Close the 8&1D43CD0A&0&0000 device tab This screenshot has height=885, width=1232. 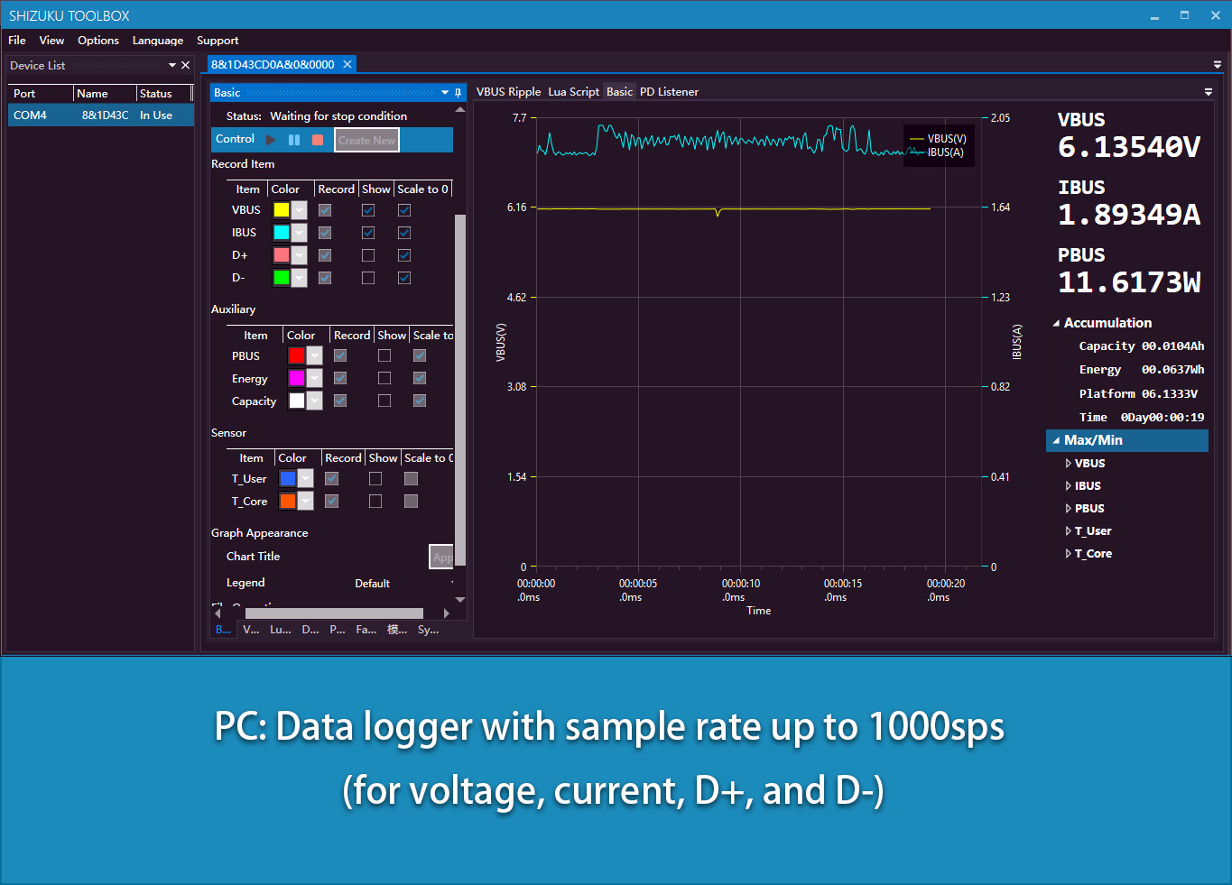pyautogui.click(x=347, y=65)
